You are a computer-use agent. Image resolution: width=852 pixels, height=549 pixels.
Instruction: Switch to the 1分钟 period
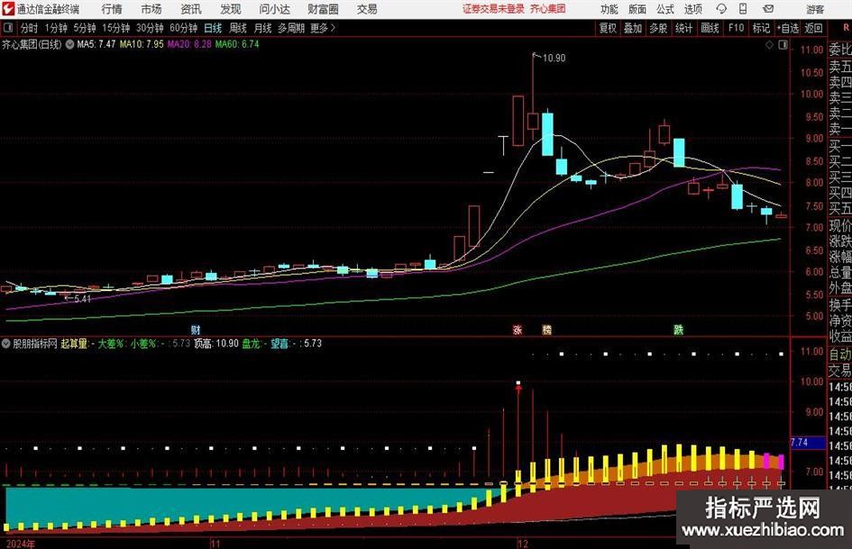(55, 28)
